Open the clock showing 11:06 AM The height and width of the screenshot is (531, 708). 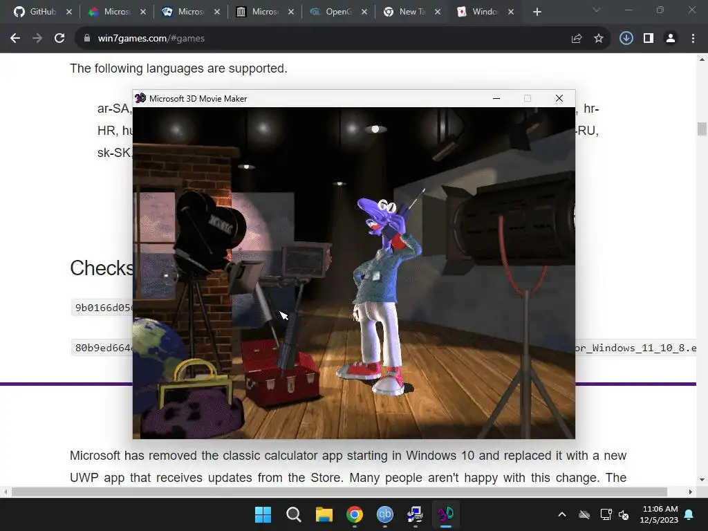[x=659, y=514]
